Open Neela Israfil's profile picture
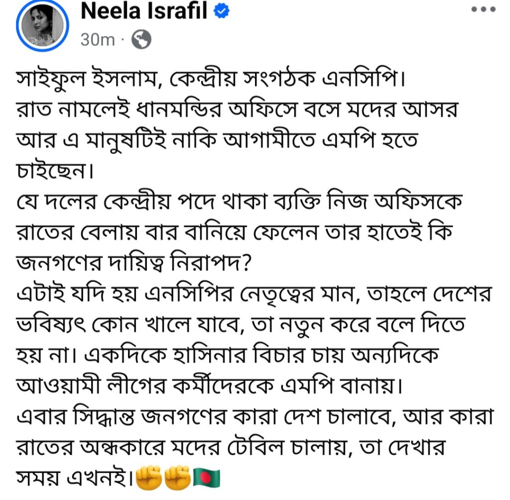The width and height of the screenshot is (510, 500). click(42, 28)
